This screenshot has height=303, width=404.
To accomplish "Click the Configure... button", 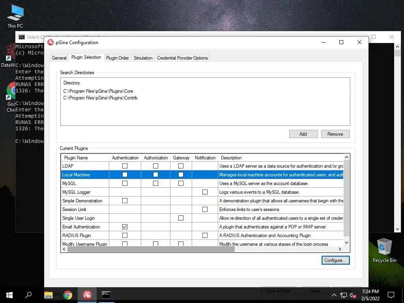I will (x=335, y=260).
